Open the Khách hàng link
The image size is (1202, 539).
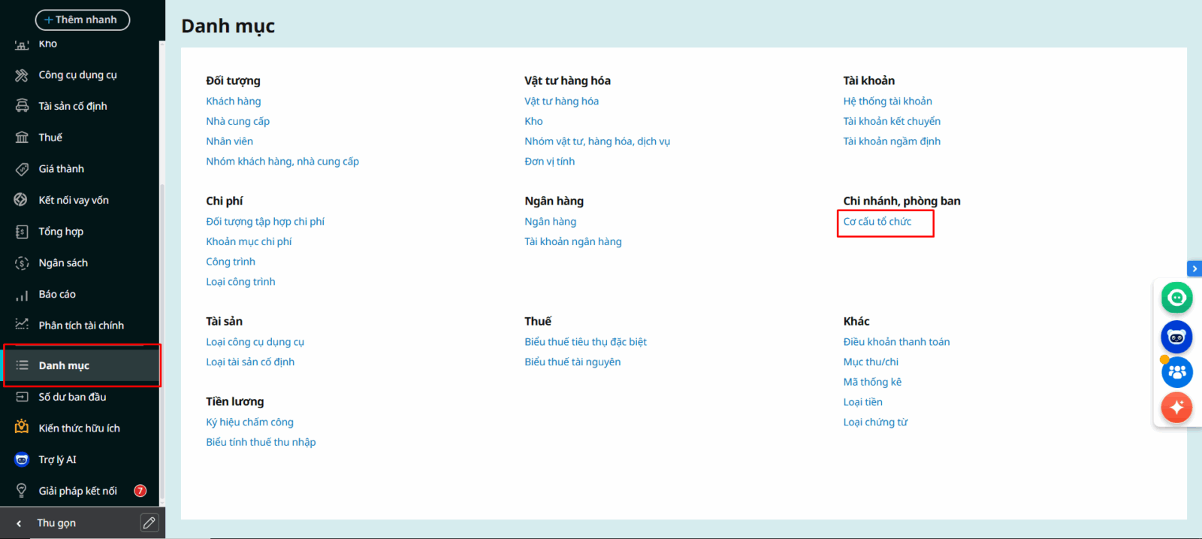click(234, 101)
